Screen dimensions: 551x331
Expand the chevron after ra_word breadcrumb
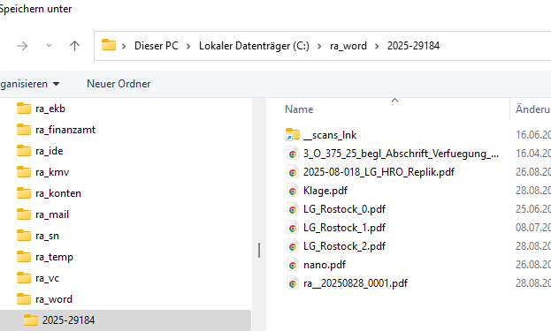pyautogui.click(x=377, y=46)
